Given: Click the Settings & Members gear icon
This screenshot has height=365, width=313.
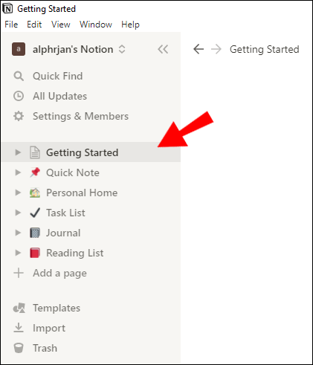Looking at the screenshot, I should pyautogui.click(x=19, y=116).
